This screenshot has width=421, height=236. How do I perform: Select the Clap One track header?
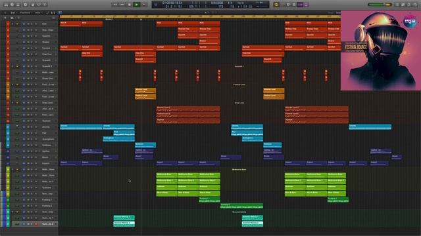click(x=34, y=54)
